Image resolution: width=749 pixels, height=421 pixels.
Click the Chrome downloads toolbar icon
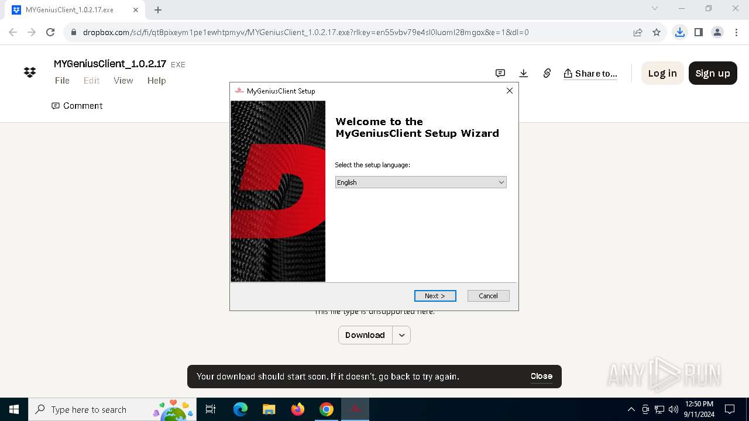tap(679, 32)
